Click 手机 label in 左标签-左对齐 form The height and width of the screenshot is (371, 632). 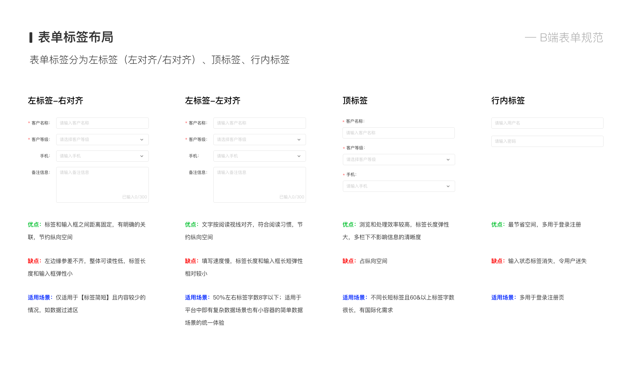coord(194,156)
